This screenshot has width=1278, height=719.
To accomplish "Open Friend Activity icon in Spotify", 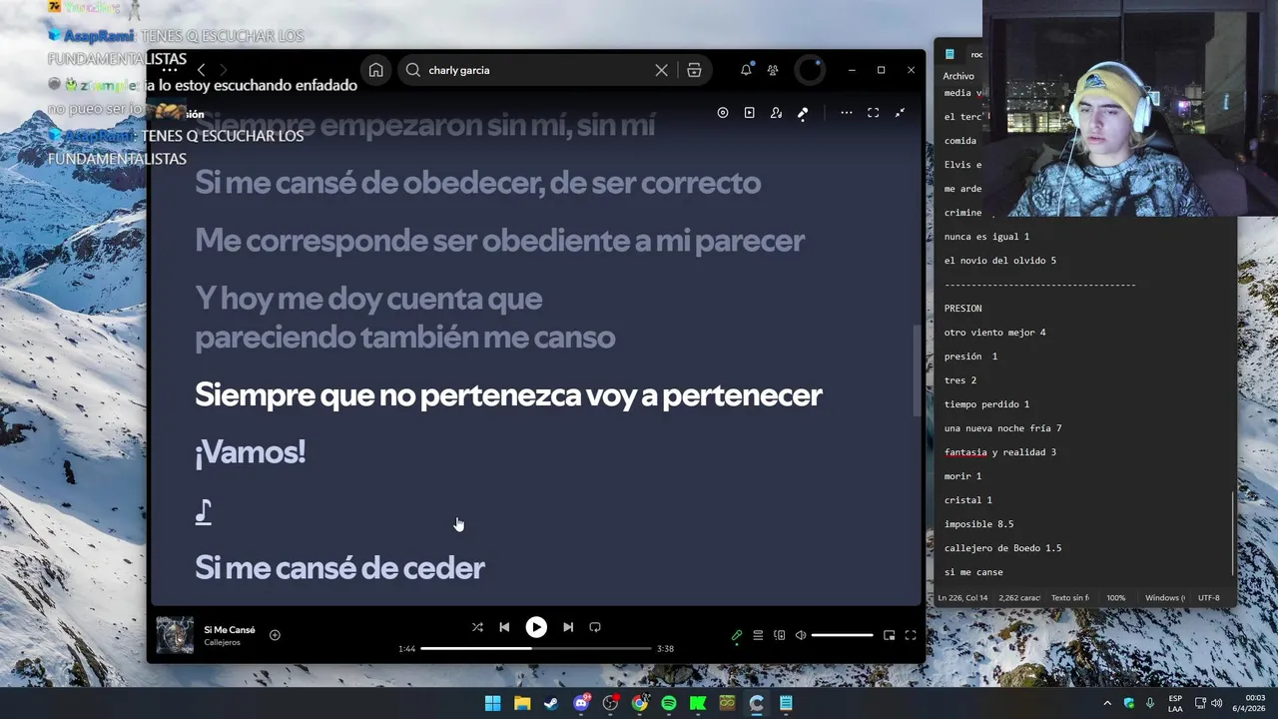I will pyautogui.click(x=773, y=70).
